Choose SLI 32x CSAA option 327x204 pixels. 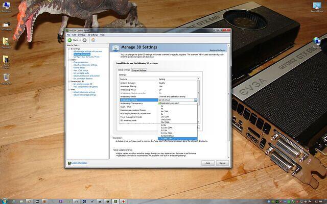coord(167,133)
